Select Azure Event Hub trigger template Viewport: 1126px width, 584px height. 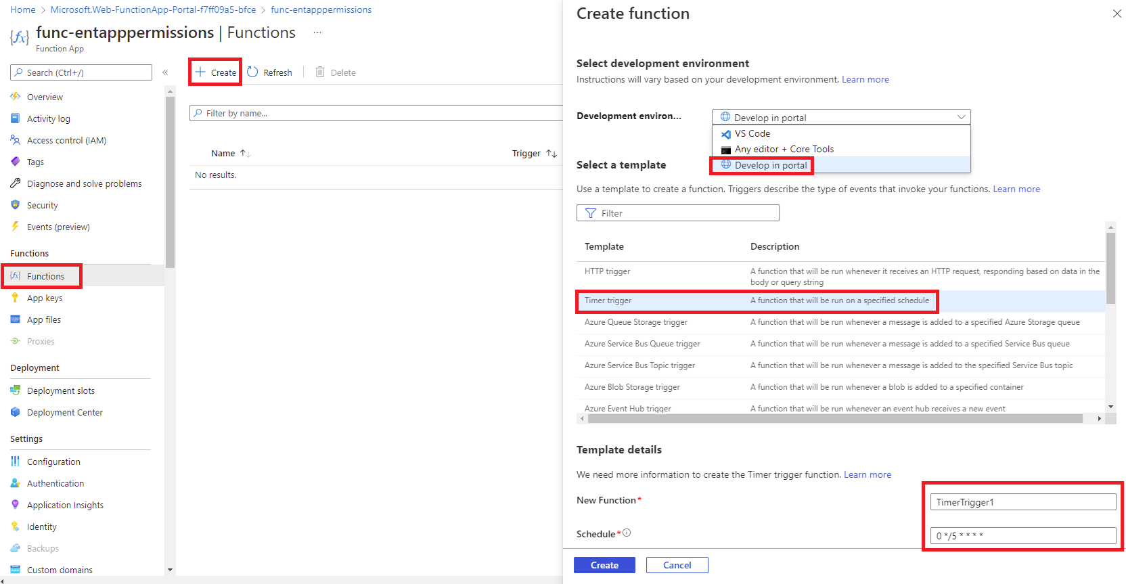click(x=840, y=407)
